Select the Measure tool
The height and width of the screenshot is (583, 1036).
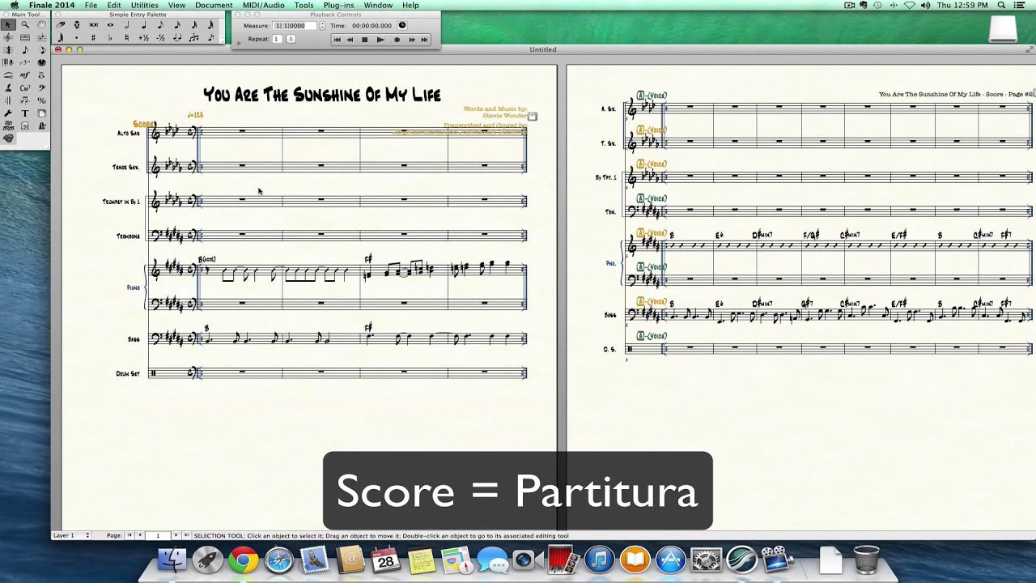25,38
